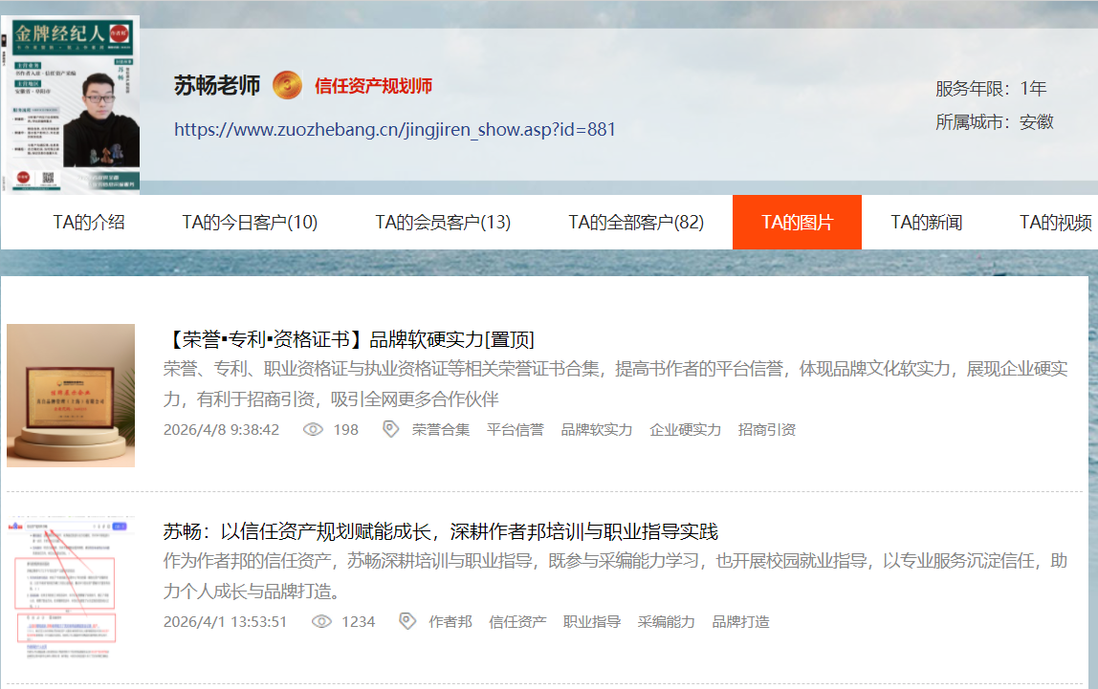1098x689 pixels.
Task: Switch to the TA的新闻 tab
Action: coord(926,223)
